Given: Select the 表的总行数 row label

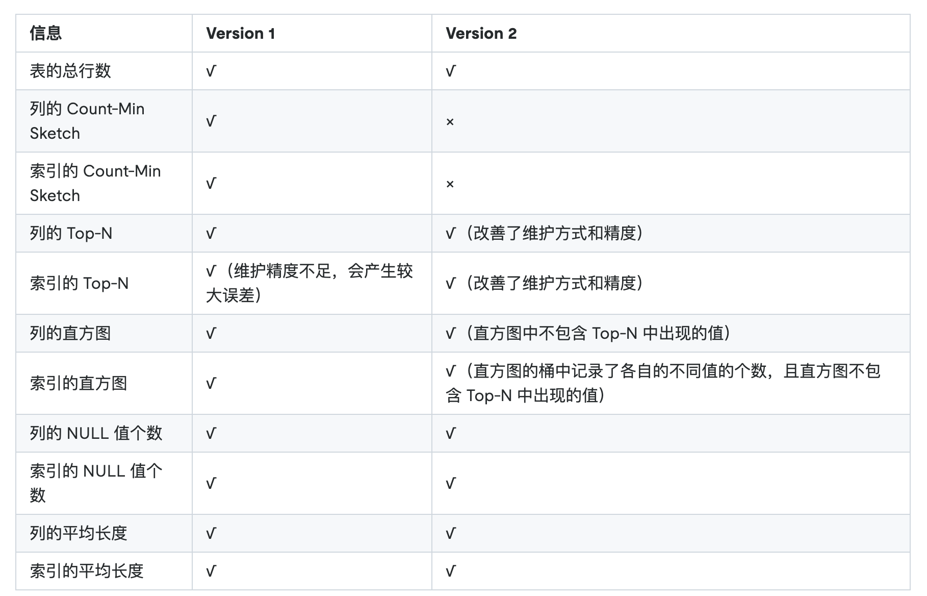Looking at the screenshot, I should pyautogui.click(x=70, y=71).
